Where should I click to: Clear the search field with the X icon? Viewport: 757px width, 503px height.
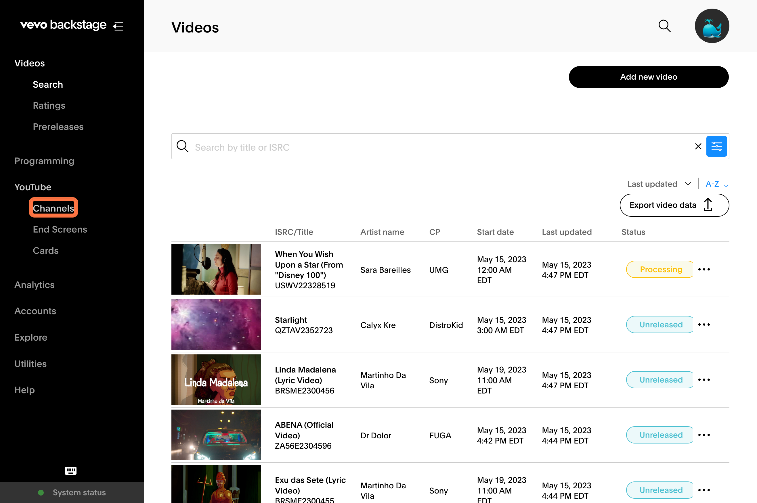(x=698, y=146)
